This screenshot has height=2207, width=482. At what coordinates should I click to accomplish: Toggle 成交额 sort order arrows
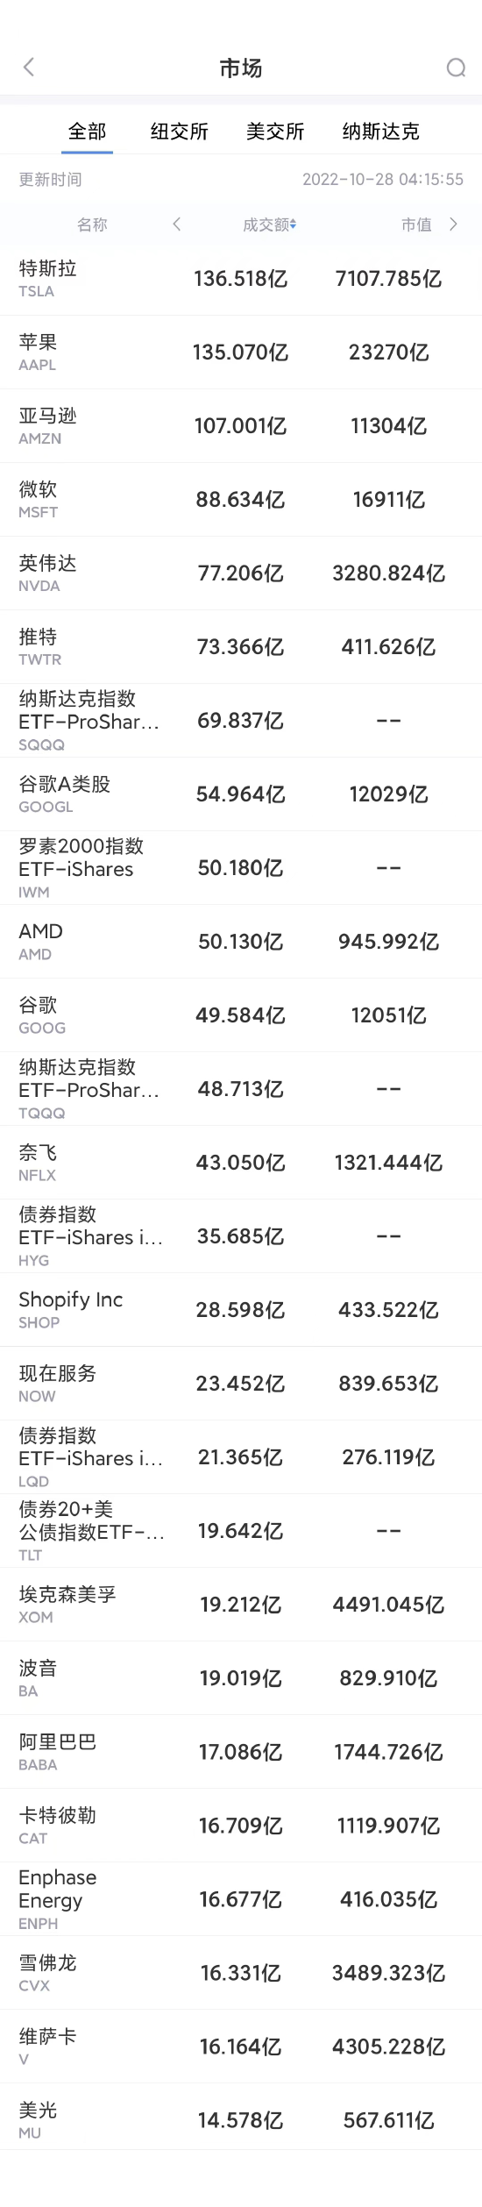tap(293, 225)
